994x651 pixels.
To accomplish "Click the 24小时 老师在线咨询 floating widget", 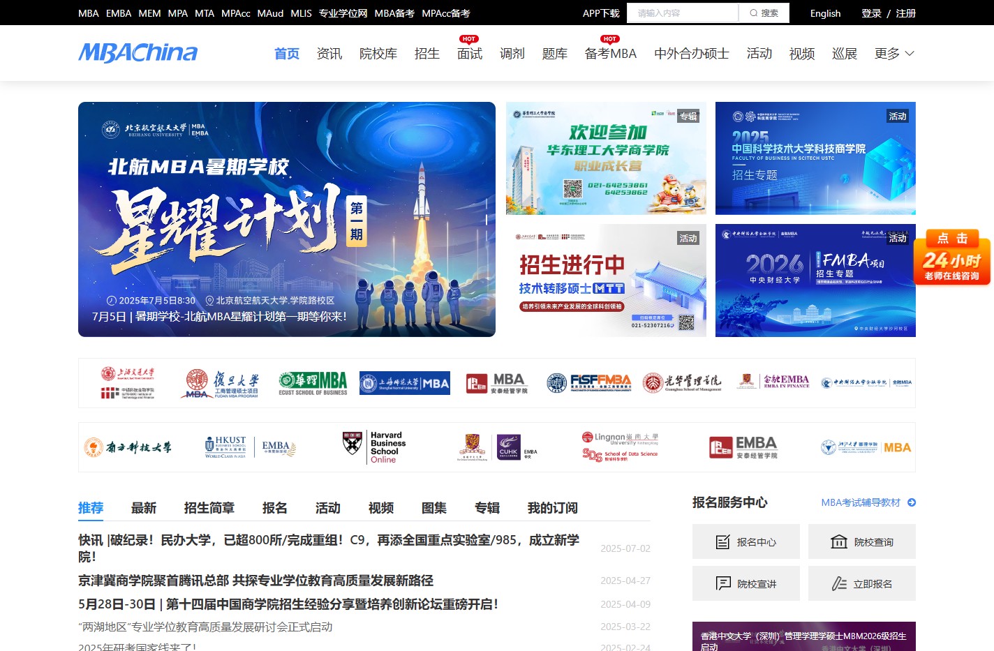I will (x=952, y=257).
